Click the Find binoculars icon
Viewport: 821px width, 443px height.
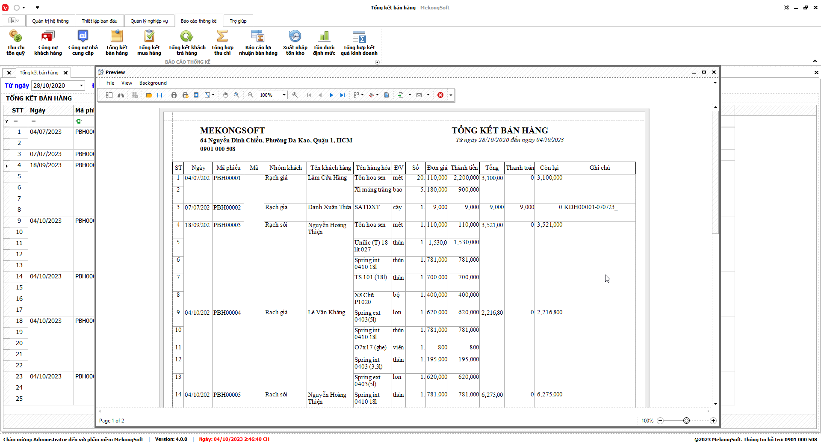(x=121, y=95)
